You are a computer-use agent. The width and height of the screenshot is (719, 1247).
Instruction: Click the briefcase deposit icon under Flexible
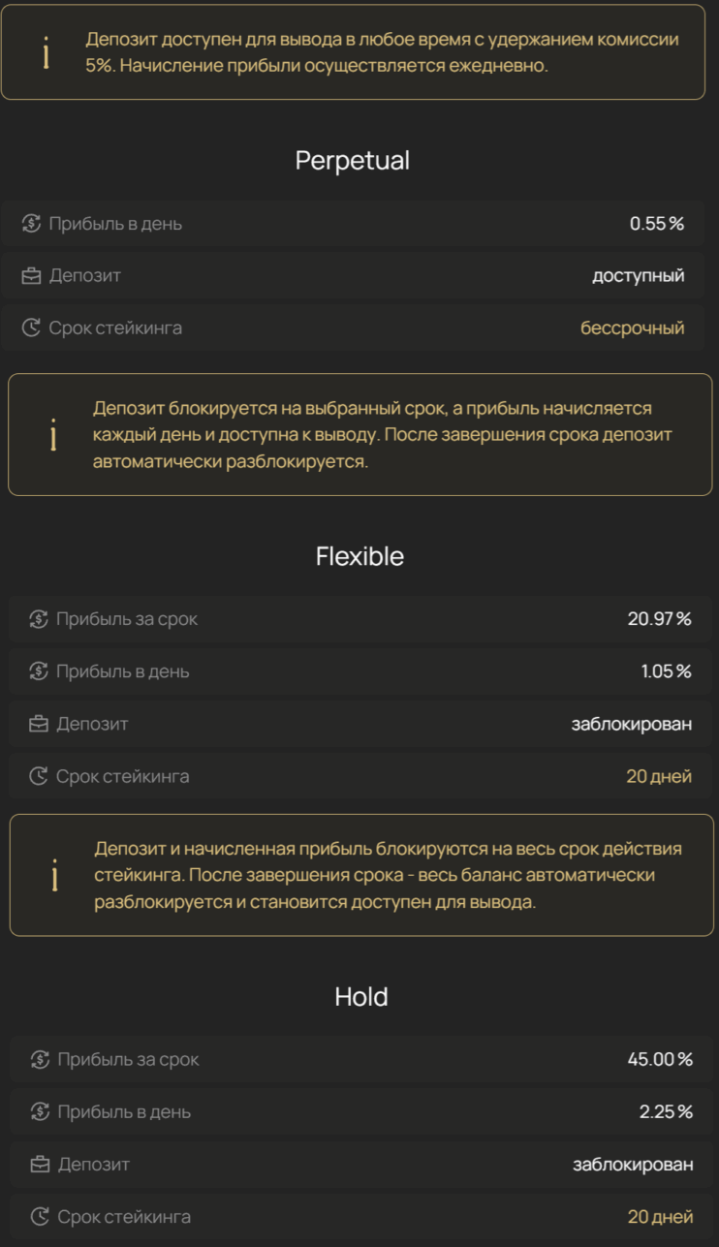click(x=39, y=724)
